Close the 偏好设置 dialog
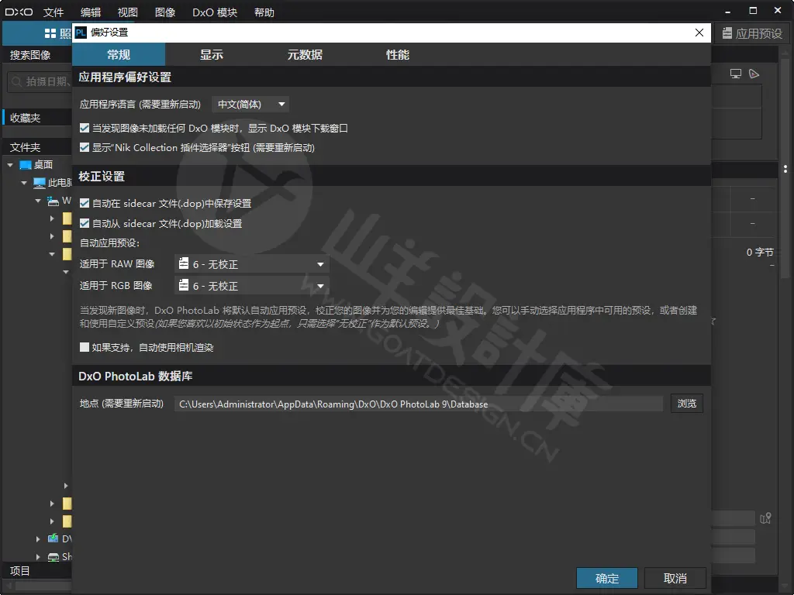The width and height of the screenshot is (794, 595). 699,33
